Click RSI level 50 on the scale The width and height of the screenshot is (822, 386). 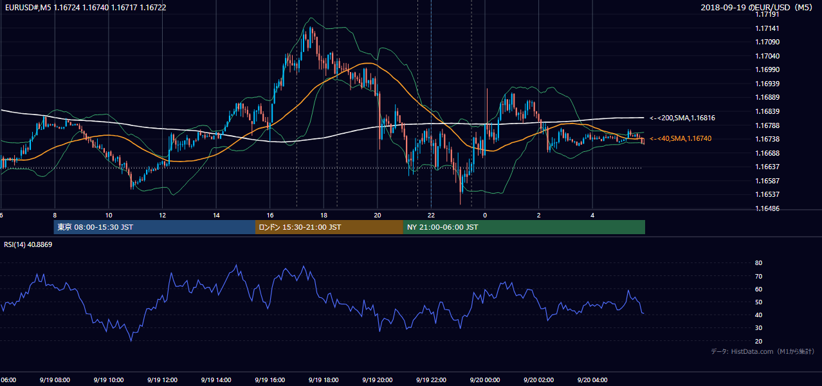(x=758, y=302)
